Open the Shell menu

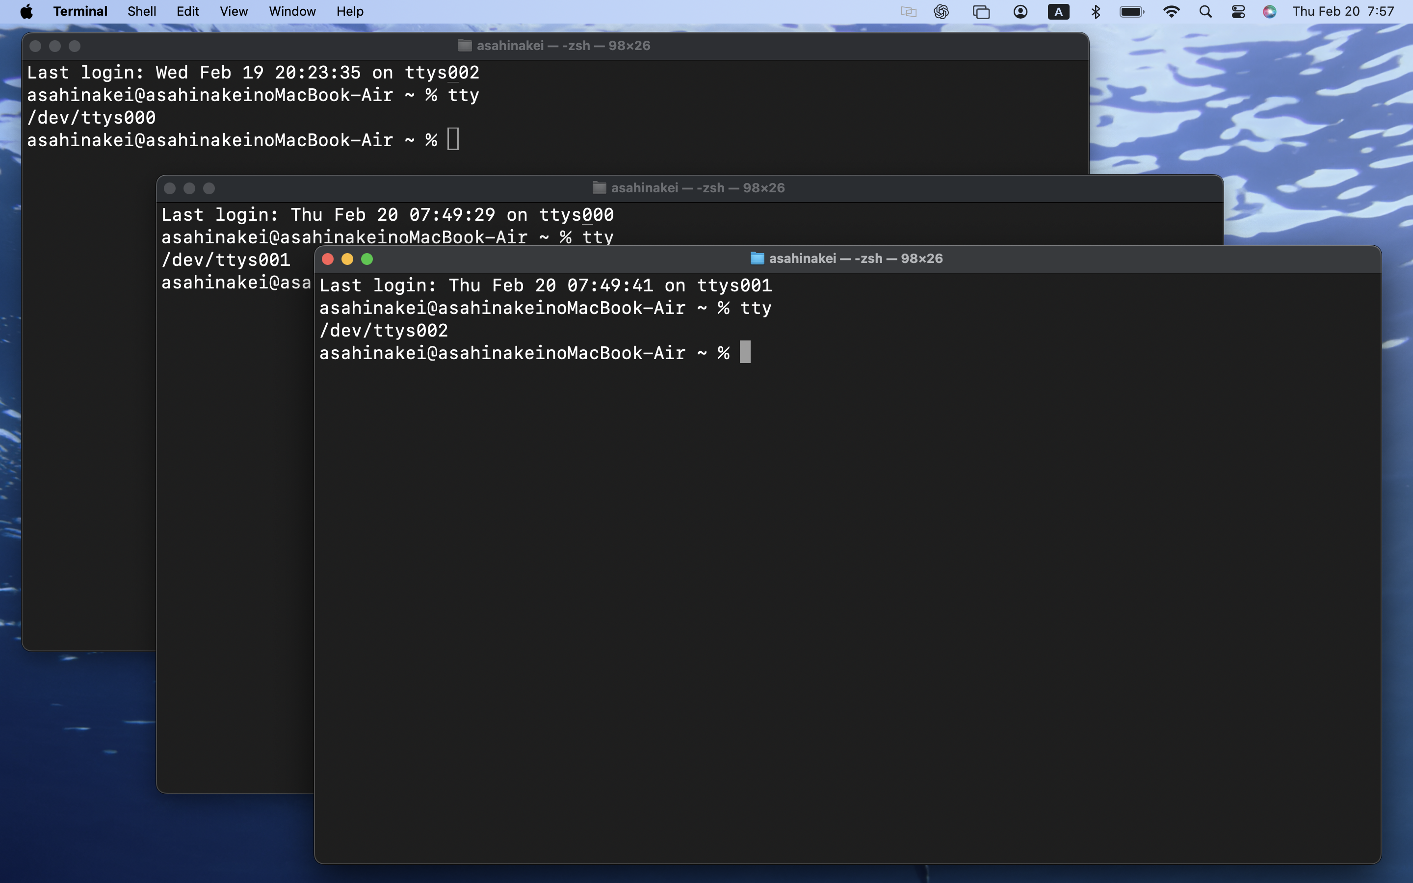pos(141,12)
